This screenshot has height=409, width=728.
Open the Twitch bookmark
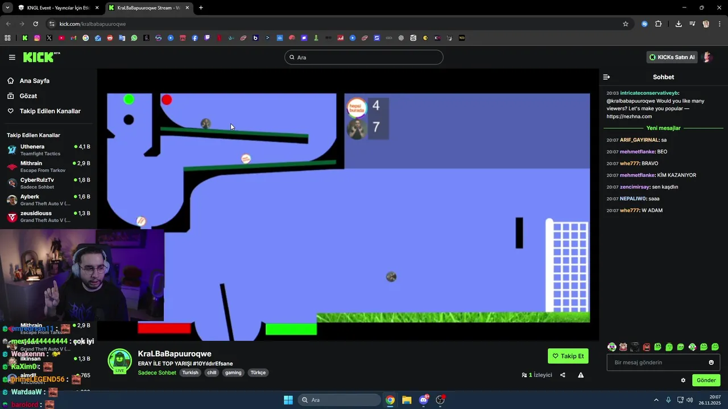[x=207, y=38]
